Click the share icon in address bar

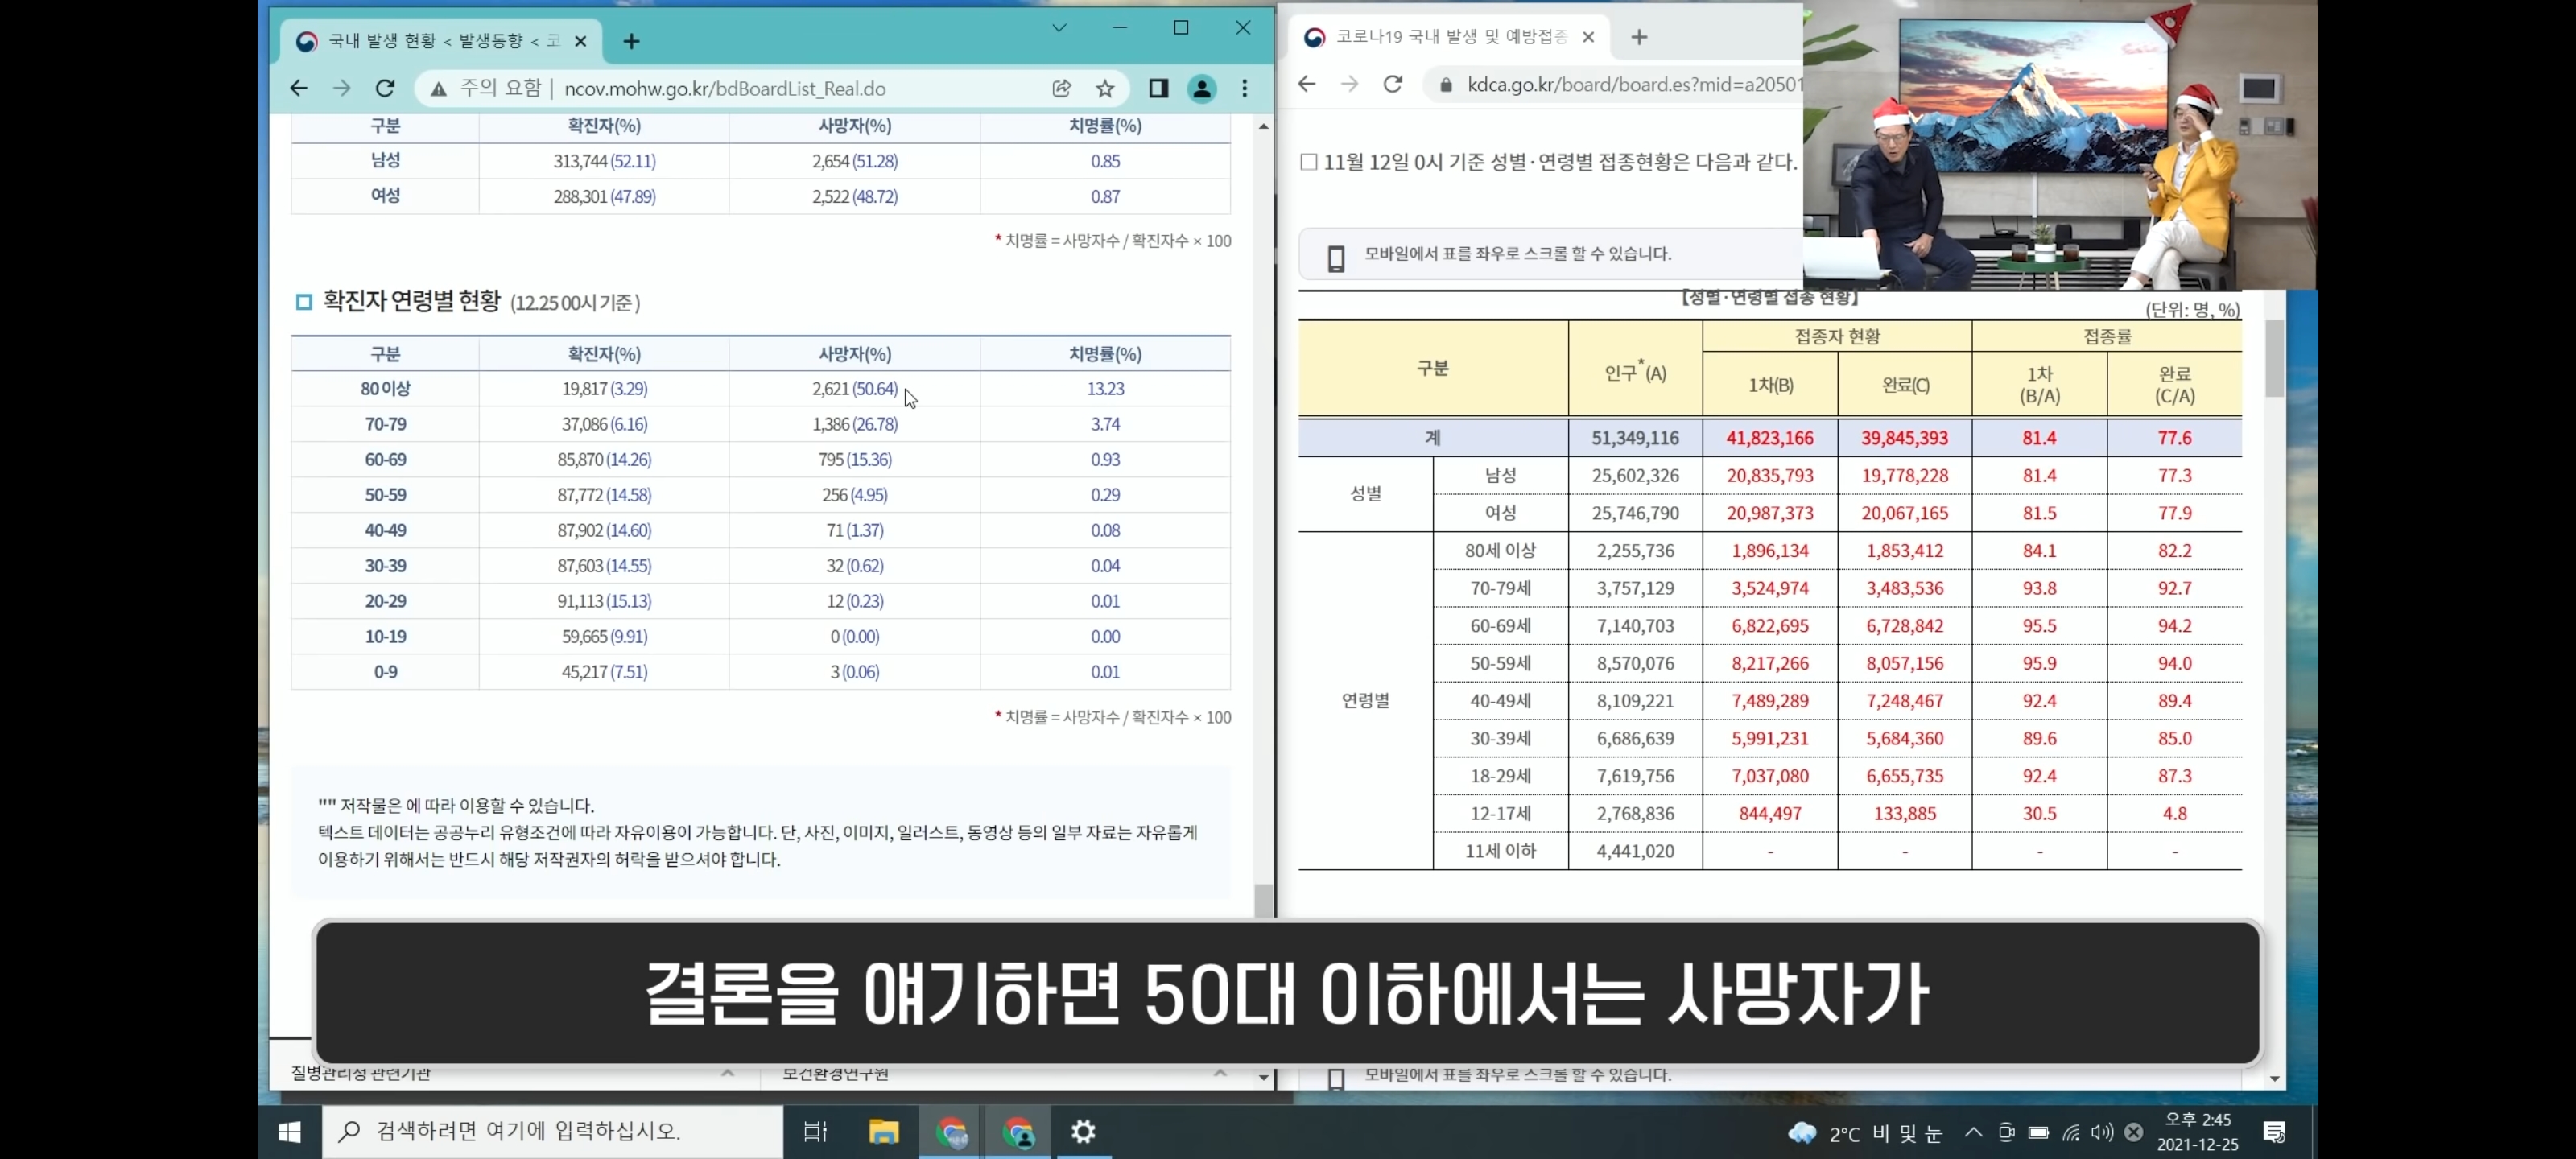pyautogui.click(x=1061, y=88)
